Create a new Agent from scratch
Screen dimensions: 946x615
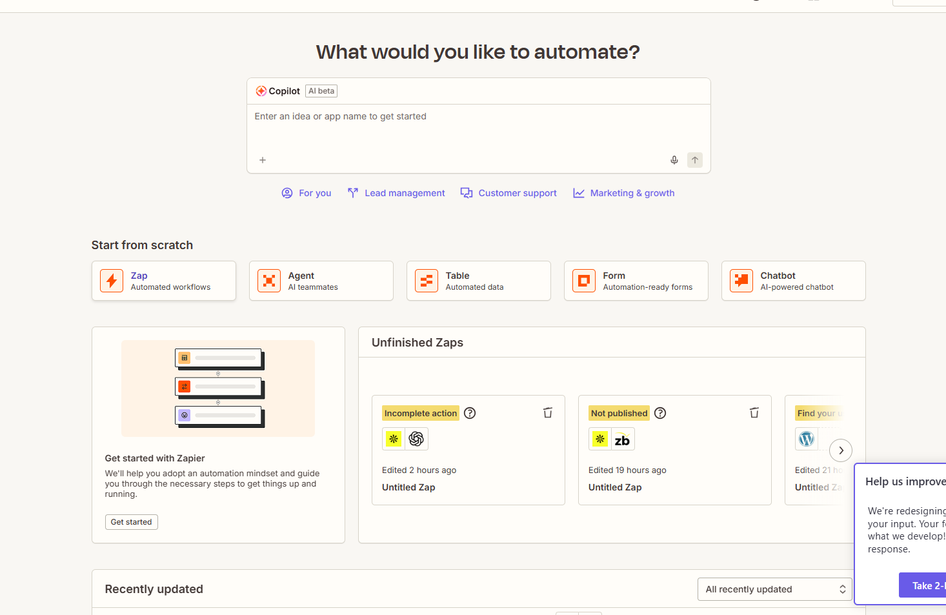321,281
